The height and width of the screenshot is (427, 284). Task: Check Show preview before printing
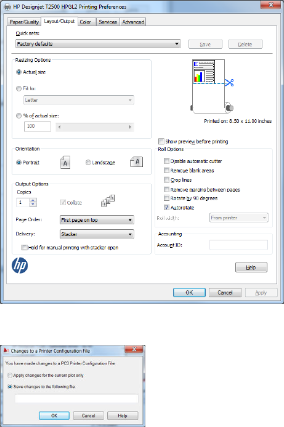(161, 142)
